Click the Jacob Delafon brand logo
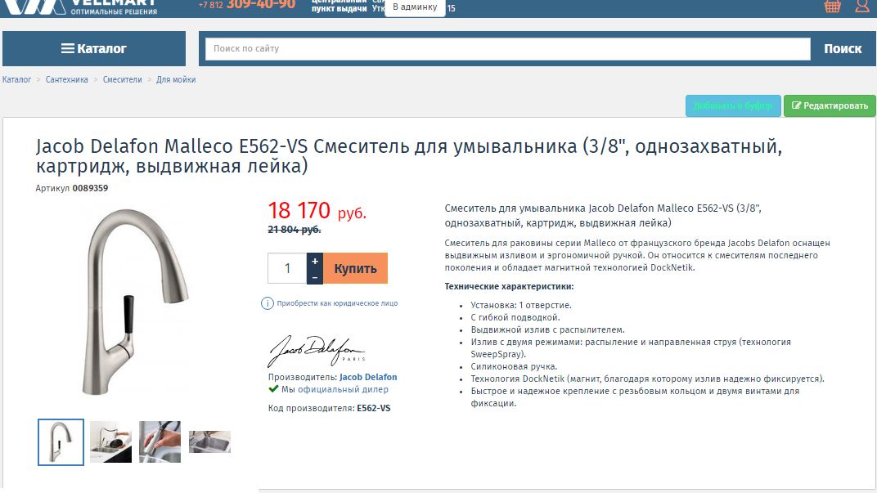Image resolution: width=877 pixels, height=493 pixels. pos(317,351)
